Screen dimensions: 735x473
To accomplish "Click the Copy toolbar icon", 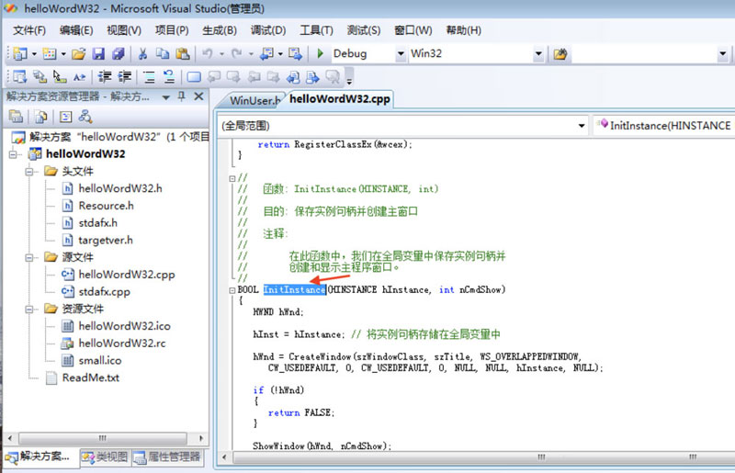I will click(x=163, y=53).
